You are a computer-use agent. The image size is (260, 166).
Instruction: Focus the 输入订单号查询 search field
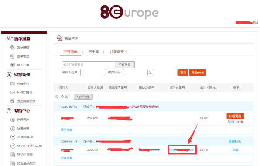[x=89, y=65]
